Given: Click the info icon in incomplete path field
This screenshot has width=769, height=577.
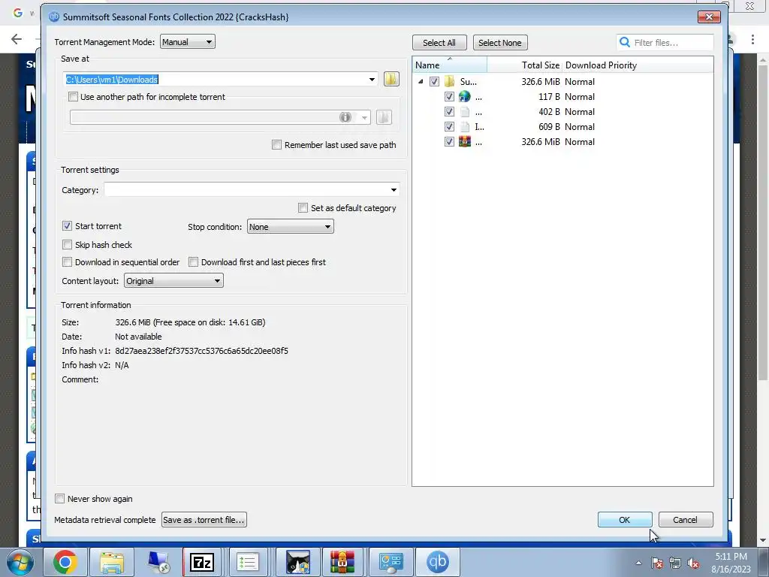Looking at the screenshot, I should coord(345,117).
